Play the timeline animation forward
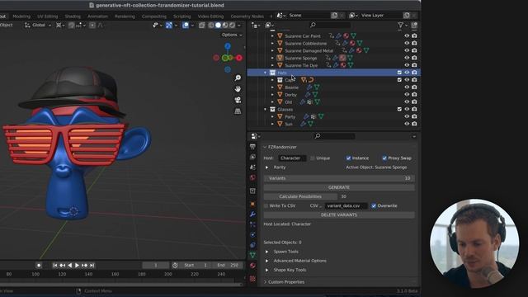The height and width of the screenshot is (297, 528). [77, 266]
